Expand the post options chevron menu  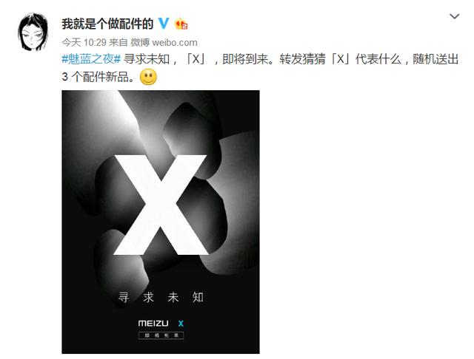tap(455, 16)
